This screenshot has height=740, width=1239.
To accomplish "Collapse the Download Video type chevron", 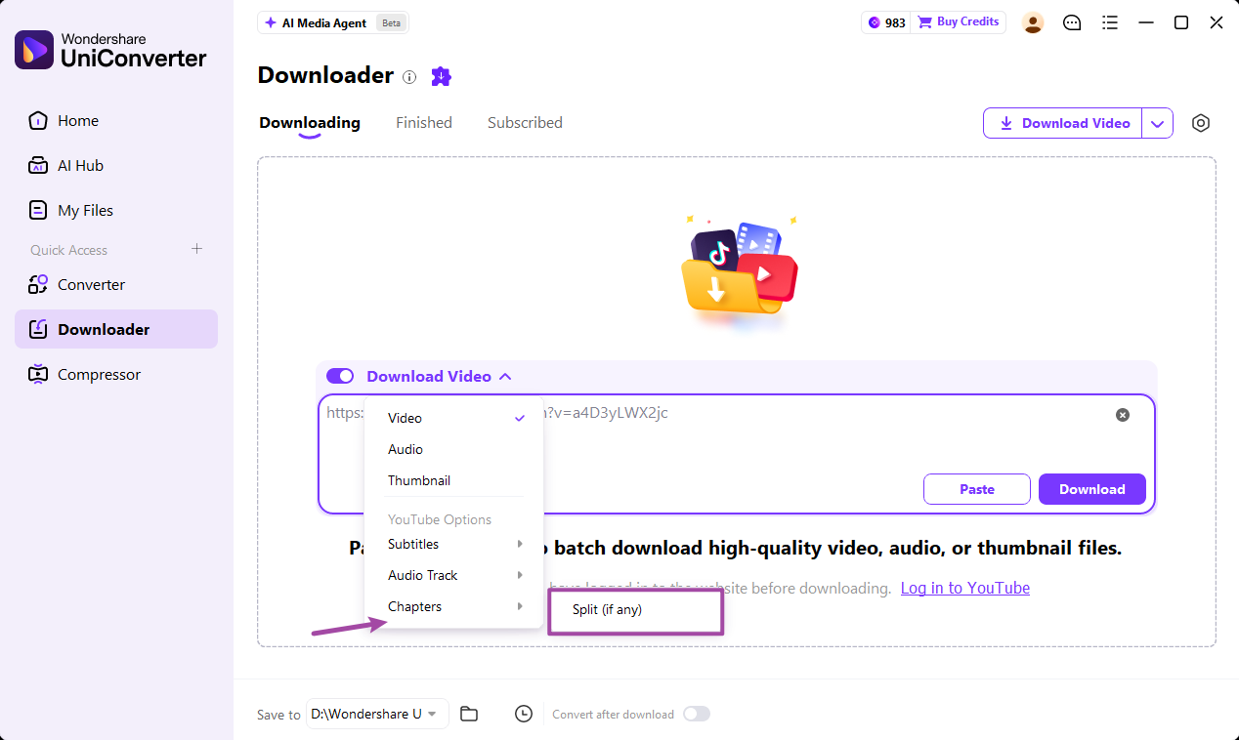I will [x=505, y=376].
